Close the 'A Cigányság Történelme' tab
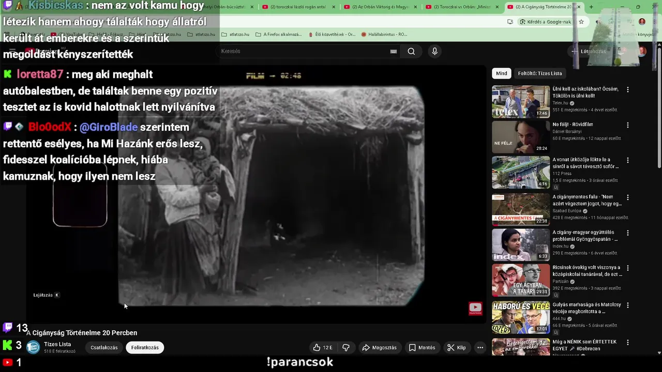Screen dimensions: 662x372 tap(579, 7)
